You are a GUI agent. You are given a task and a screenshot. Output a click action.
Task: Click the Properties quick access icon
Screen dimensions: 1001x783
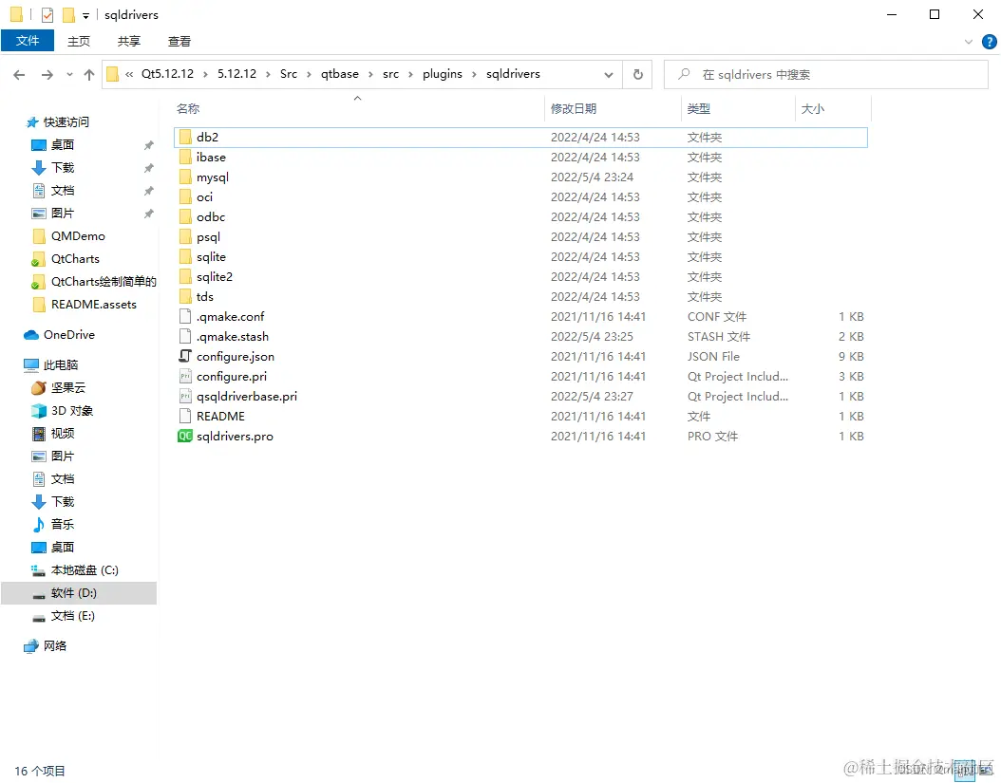(x=47, y=14)
